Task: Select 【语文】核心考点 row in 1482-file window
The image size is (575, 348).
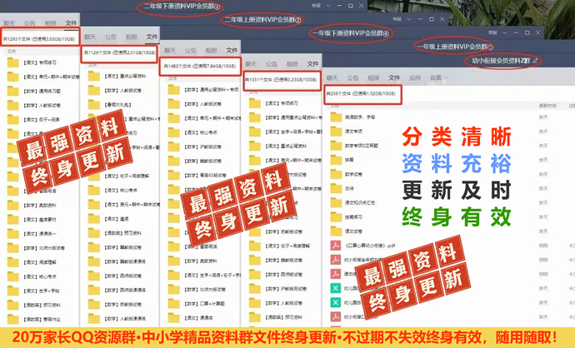Action: pos(202,132)
